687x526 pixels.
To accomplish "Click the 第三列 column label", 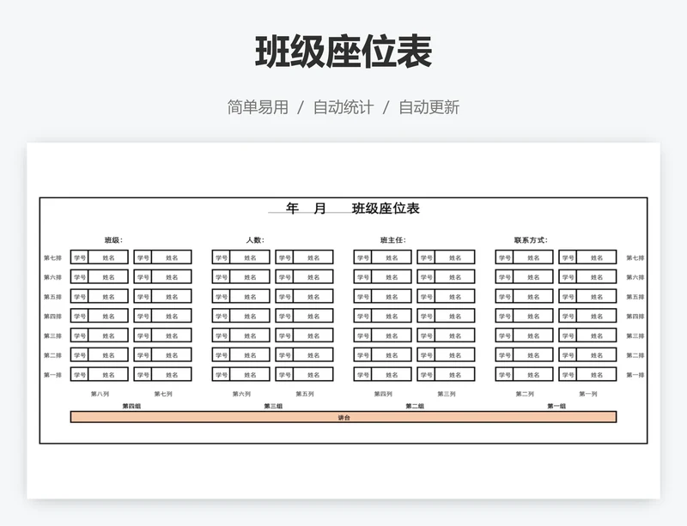I will [x=447, y=394].
